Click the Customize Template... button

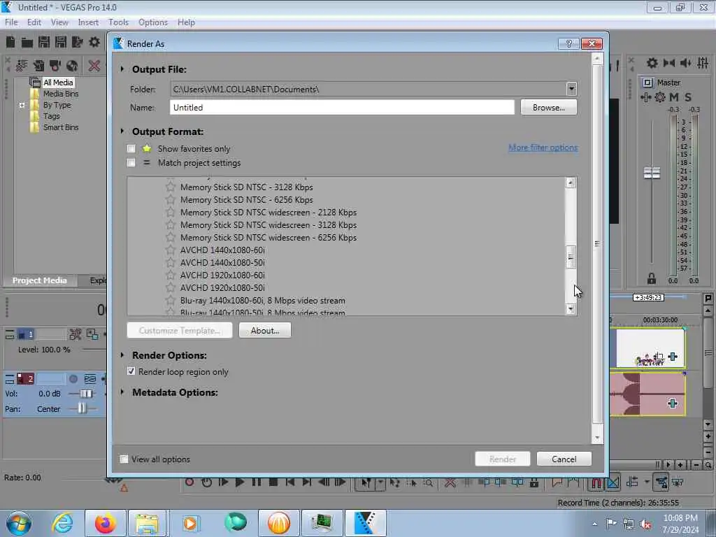tap(180, 330)
